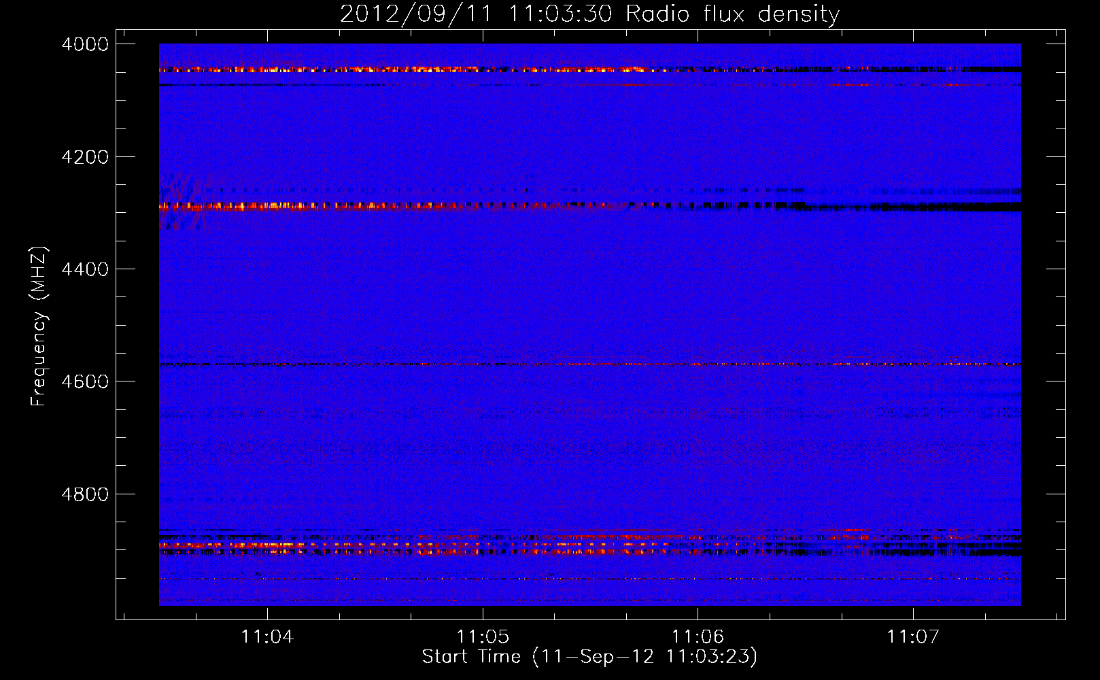1100x680 pixels.
Task: Select the 4600 frequency axis label
Action: tap(85, 381)
